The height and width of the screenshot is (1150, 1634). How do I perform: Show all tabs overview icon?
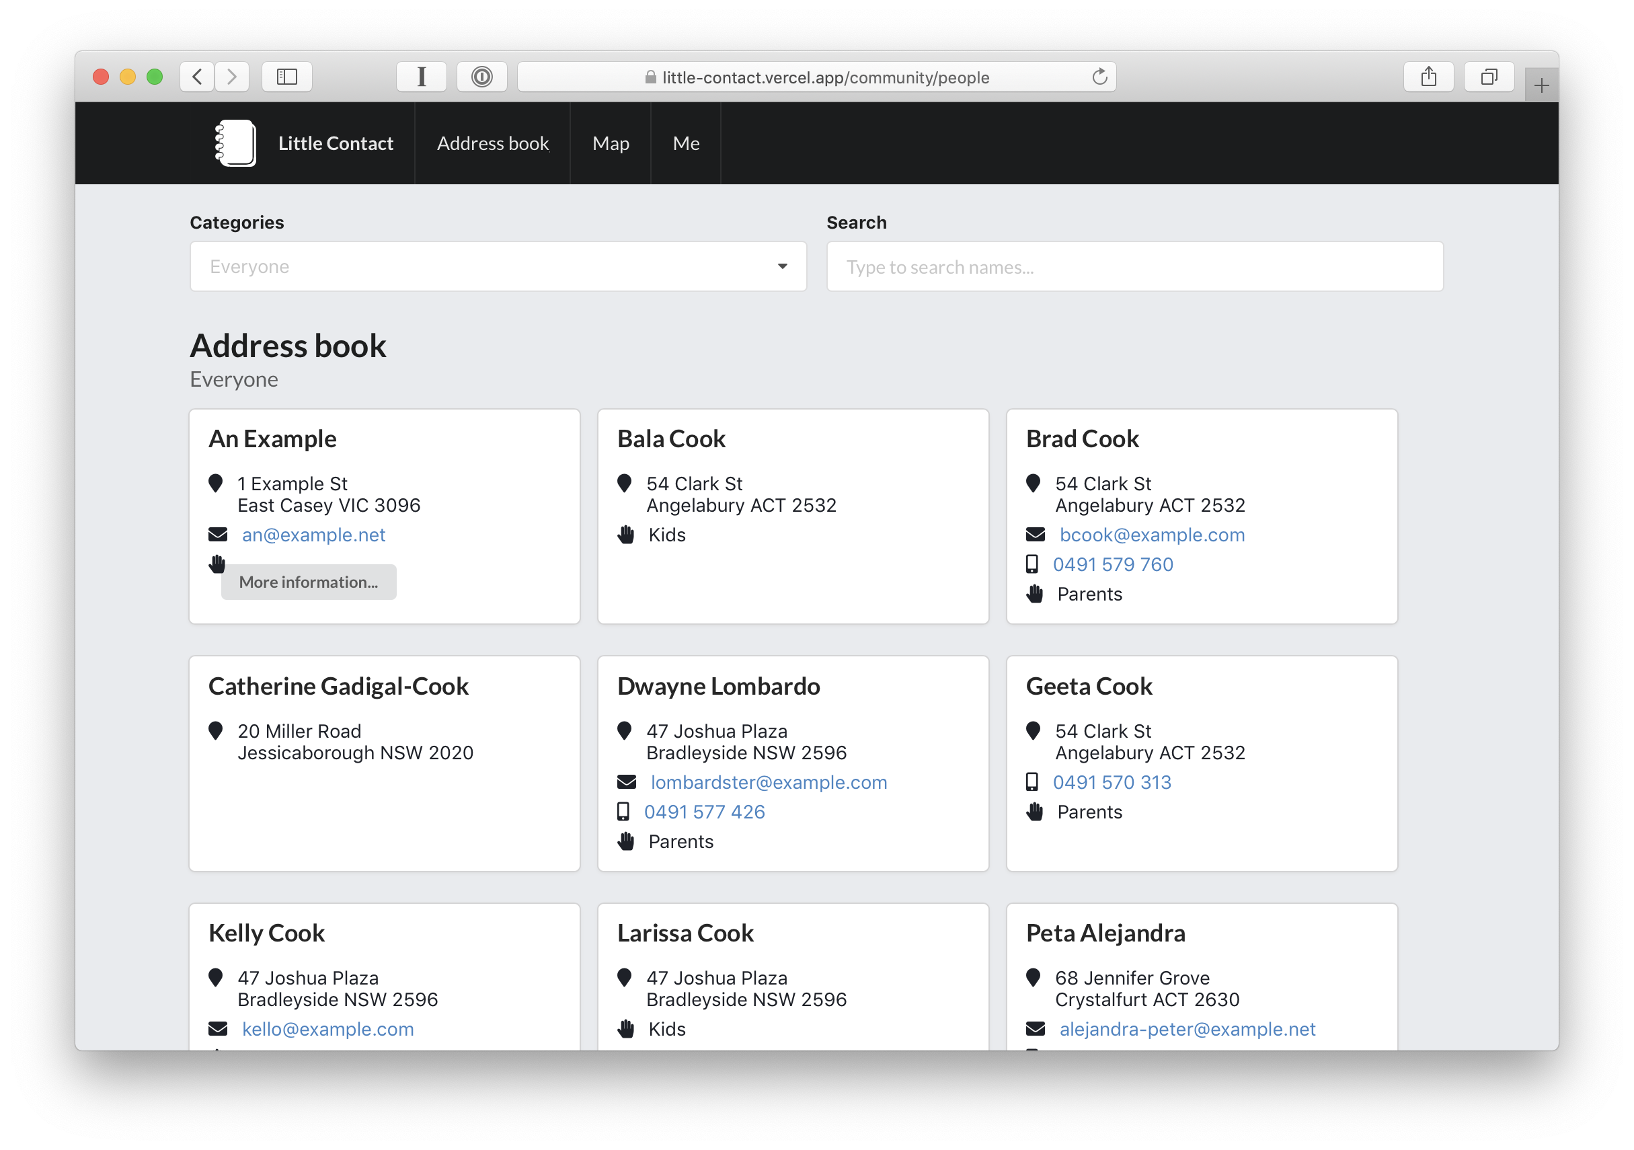pyautogui.click(x=1489, y=77)
